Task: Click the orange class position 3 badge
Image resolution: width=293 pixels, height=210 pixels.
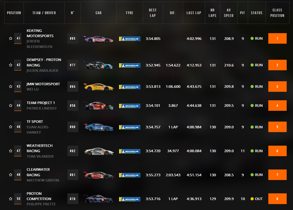Action: (277, 86)
